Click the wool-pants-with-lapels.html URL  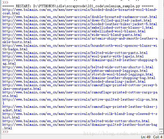click(x=73, y=56)
